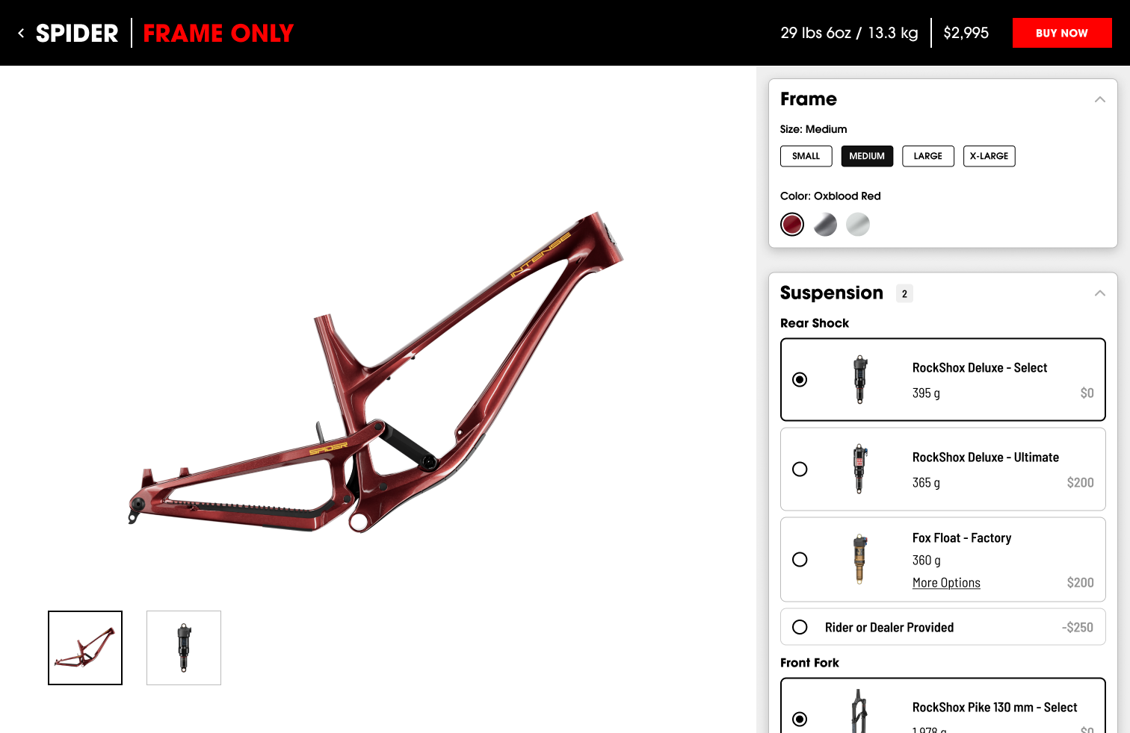Choose the SMALL frame size
Screen dimensions: 1130x733
(806, 156)
